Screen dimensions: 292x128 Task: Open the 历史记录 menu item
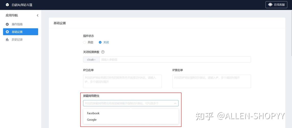pos(20,40)
